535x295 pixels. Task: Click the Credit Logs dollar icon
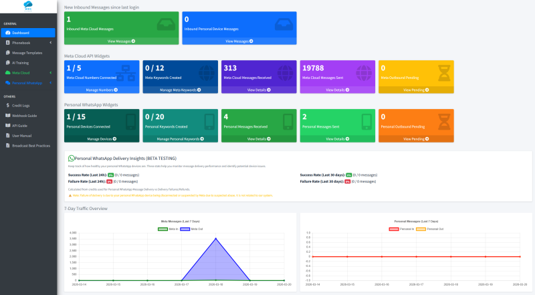pyautogui.click(x=7, y=106)
